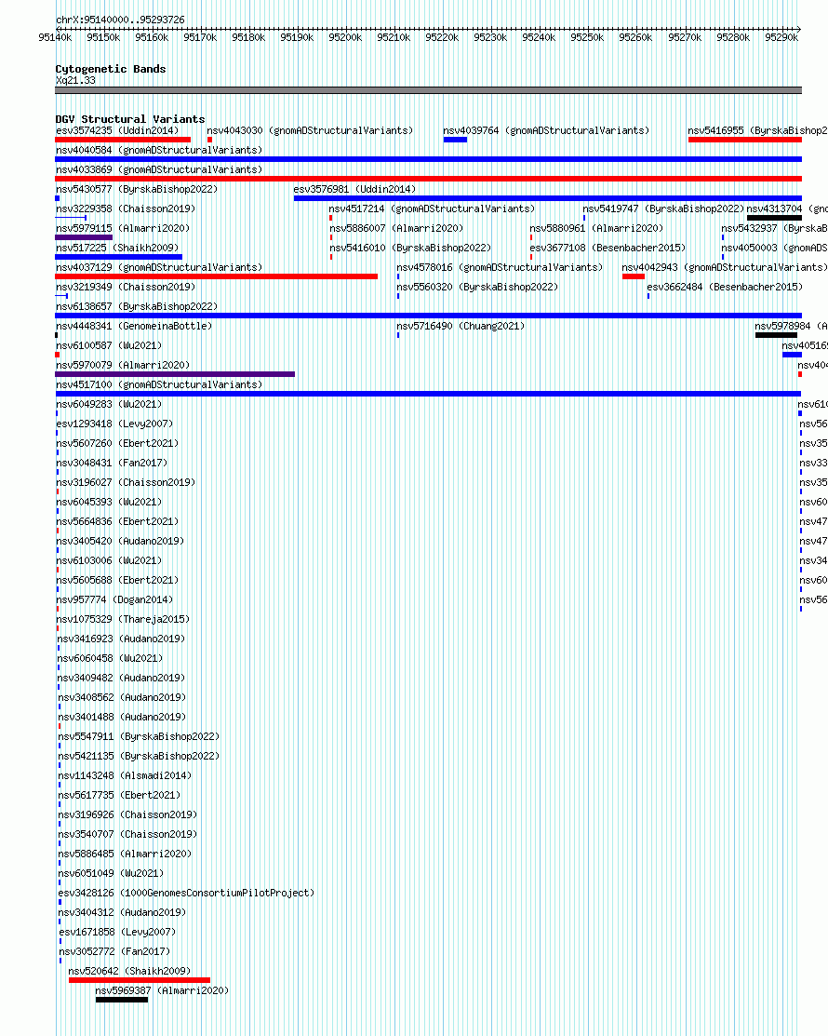
Task: Click the blue bar of nsv4040584
Action: pyautogui.click(x=429, y=159)
